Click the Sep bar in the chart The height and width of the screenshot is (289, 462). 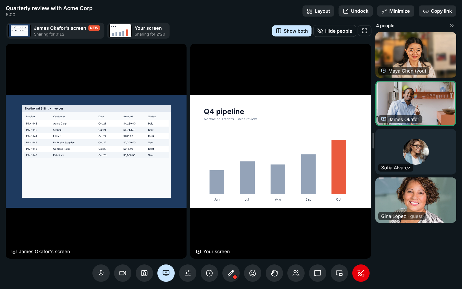(x=308, y=174)
